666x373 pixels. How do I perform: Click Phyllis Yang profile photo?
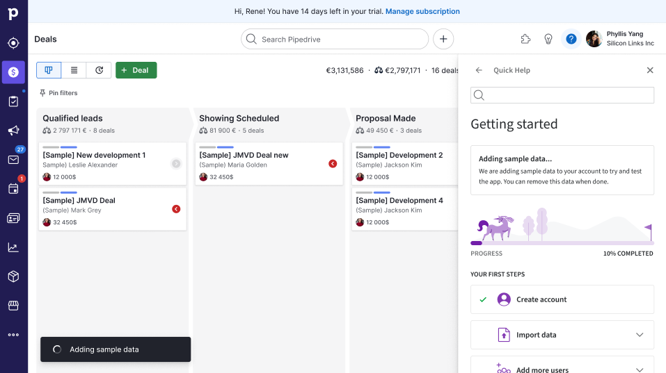click(x=594, y=39)
